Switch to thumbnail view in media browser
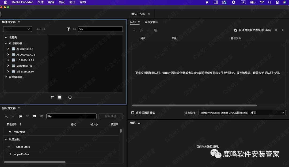This screenshot has height=167, width=289. point(59,97)
